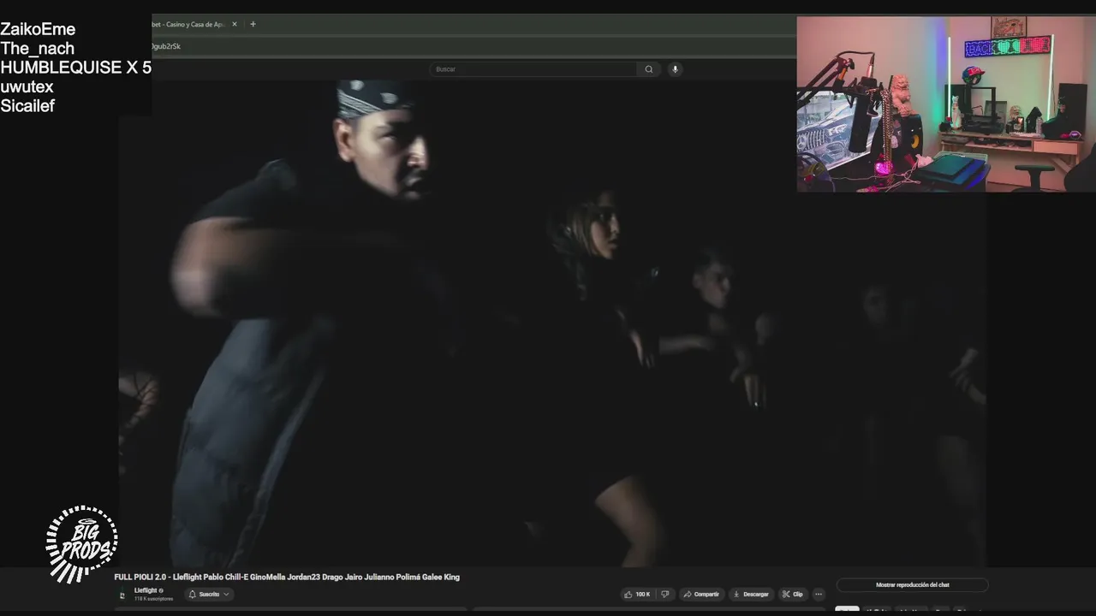Image resolution: width=1096 pixels, height=616 pixels.
Task: Create a Clip with scissors button
Action: pos(792,594)
